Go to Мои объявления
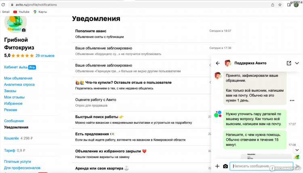303x173 pixels. 18,78
